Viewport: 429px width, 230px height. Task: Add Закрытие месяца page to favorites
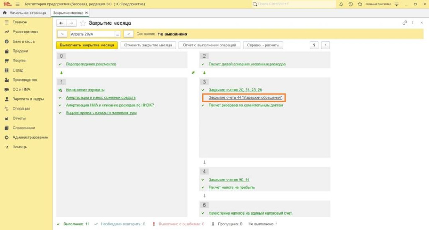point(83,23)
